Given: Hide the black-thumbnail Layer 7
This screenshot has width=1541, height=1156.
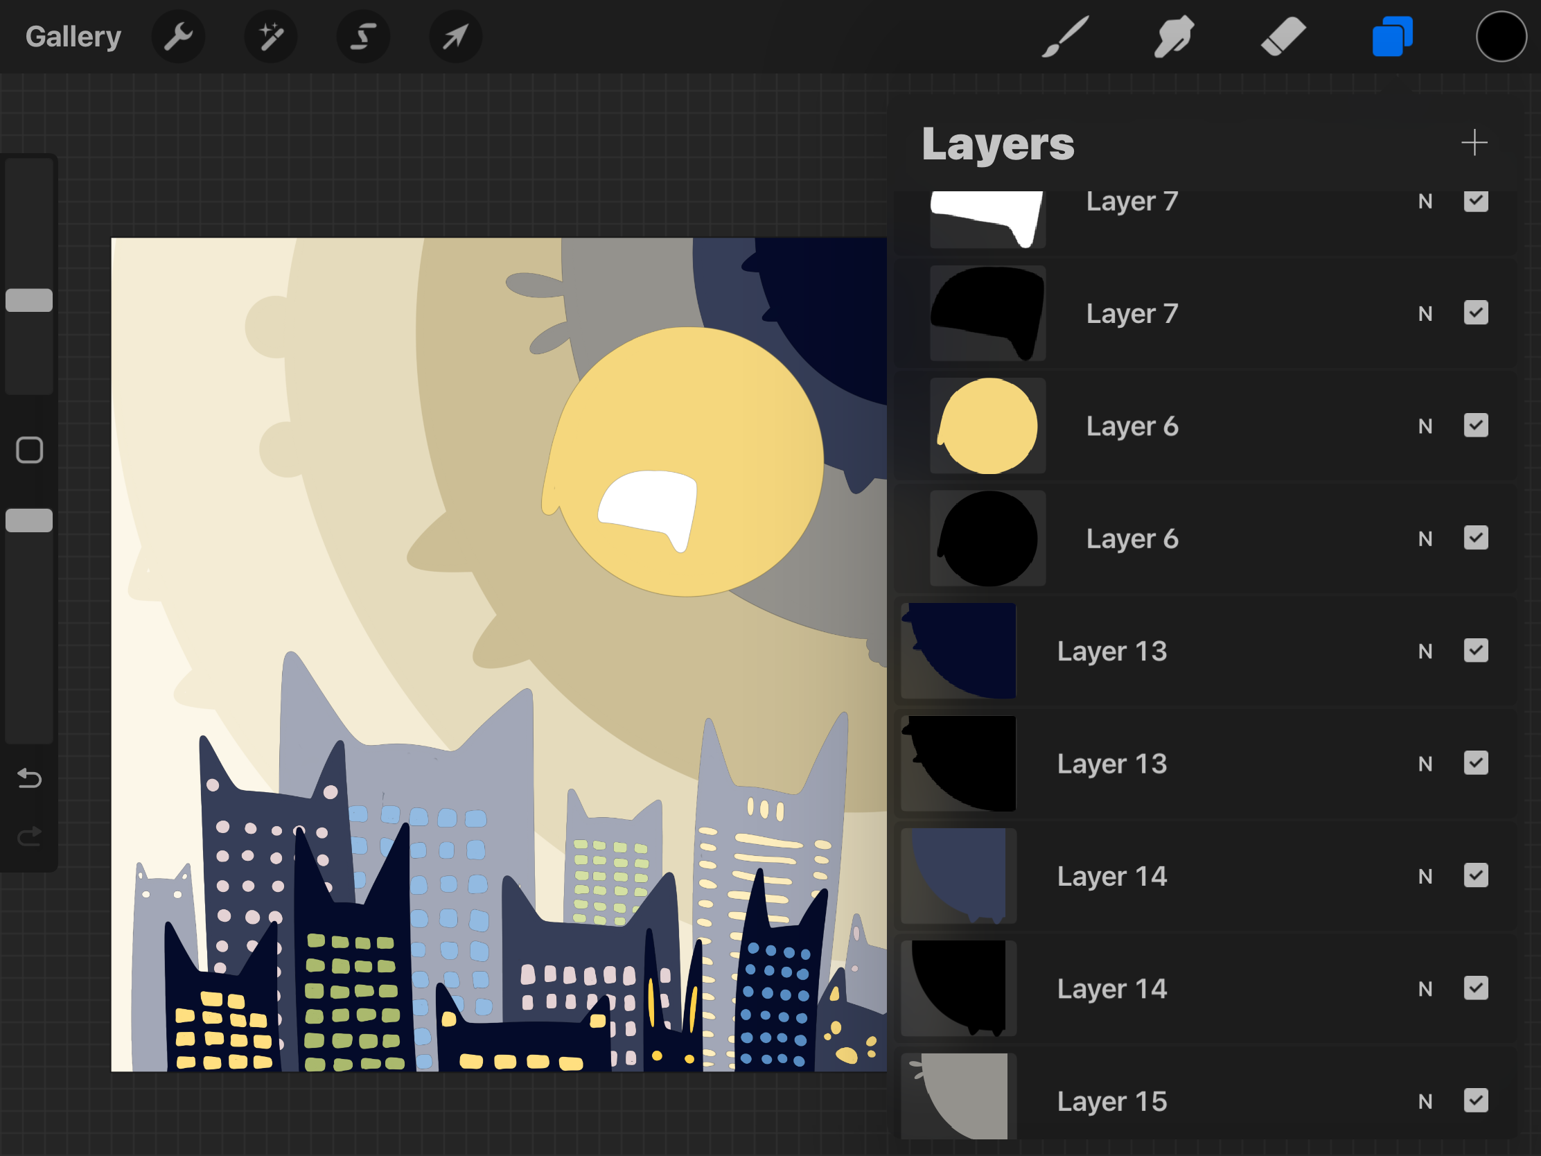Looking at the screenshot, I should [1475, 313].
